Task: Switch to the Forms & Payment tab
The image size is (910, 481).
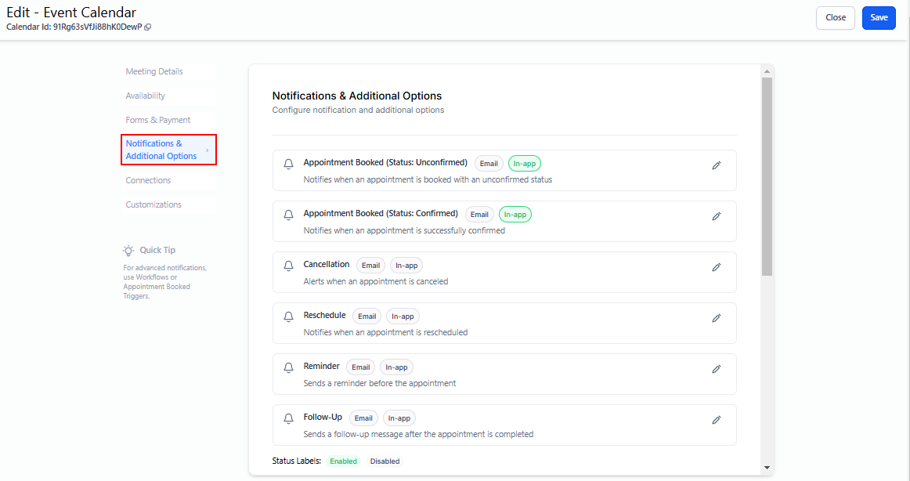Action: coord(158,120)
